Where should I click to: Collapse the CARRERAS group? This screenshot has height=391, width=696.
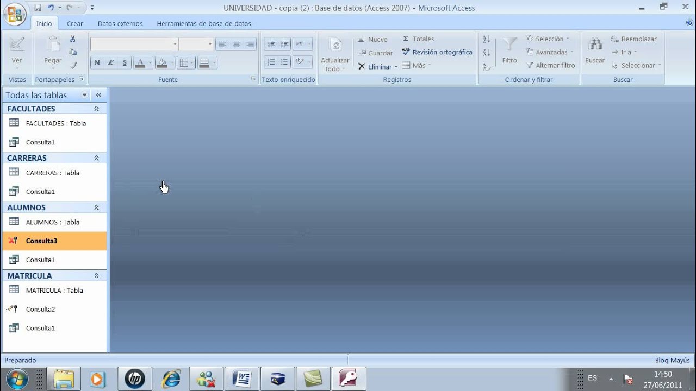tap(96, 158)
